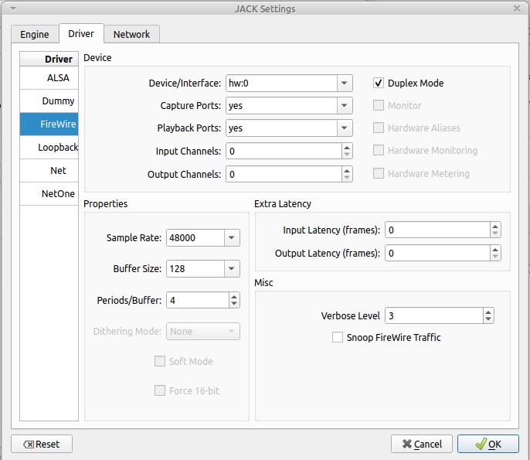Open the Playback Ports dropdown arrow
This screenshot has width=530, height=460.
[345, 128]
